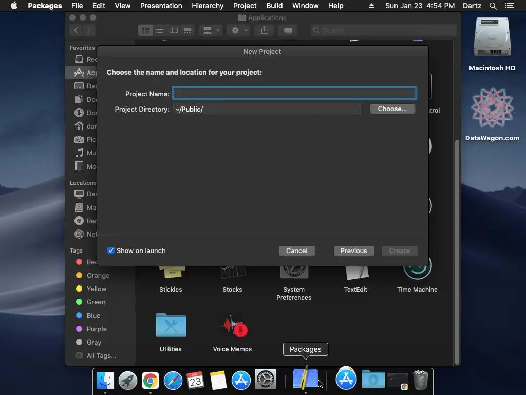Open the Apple menu
This screenshot has width=526, height=395.
coord(14,6)
